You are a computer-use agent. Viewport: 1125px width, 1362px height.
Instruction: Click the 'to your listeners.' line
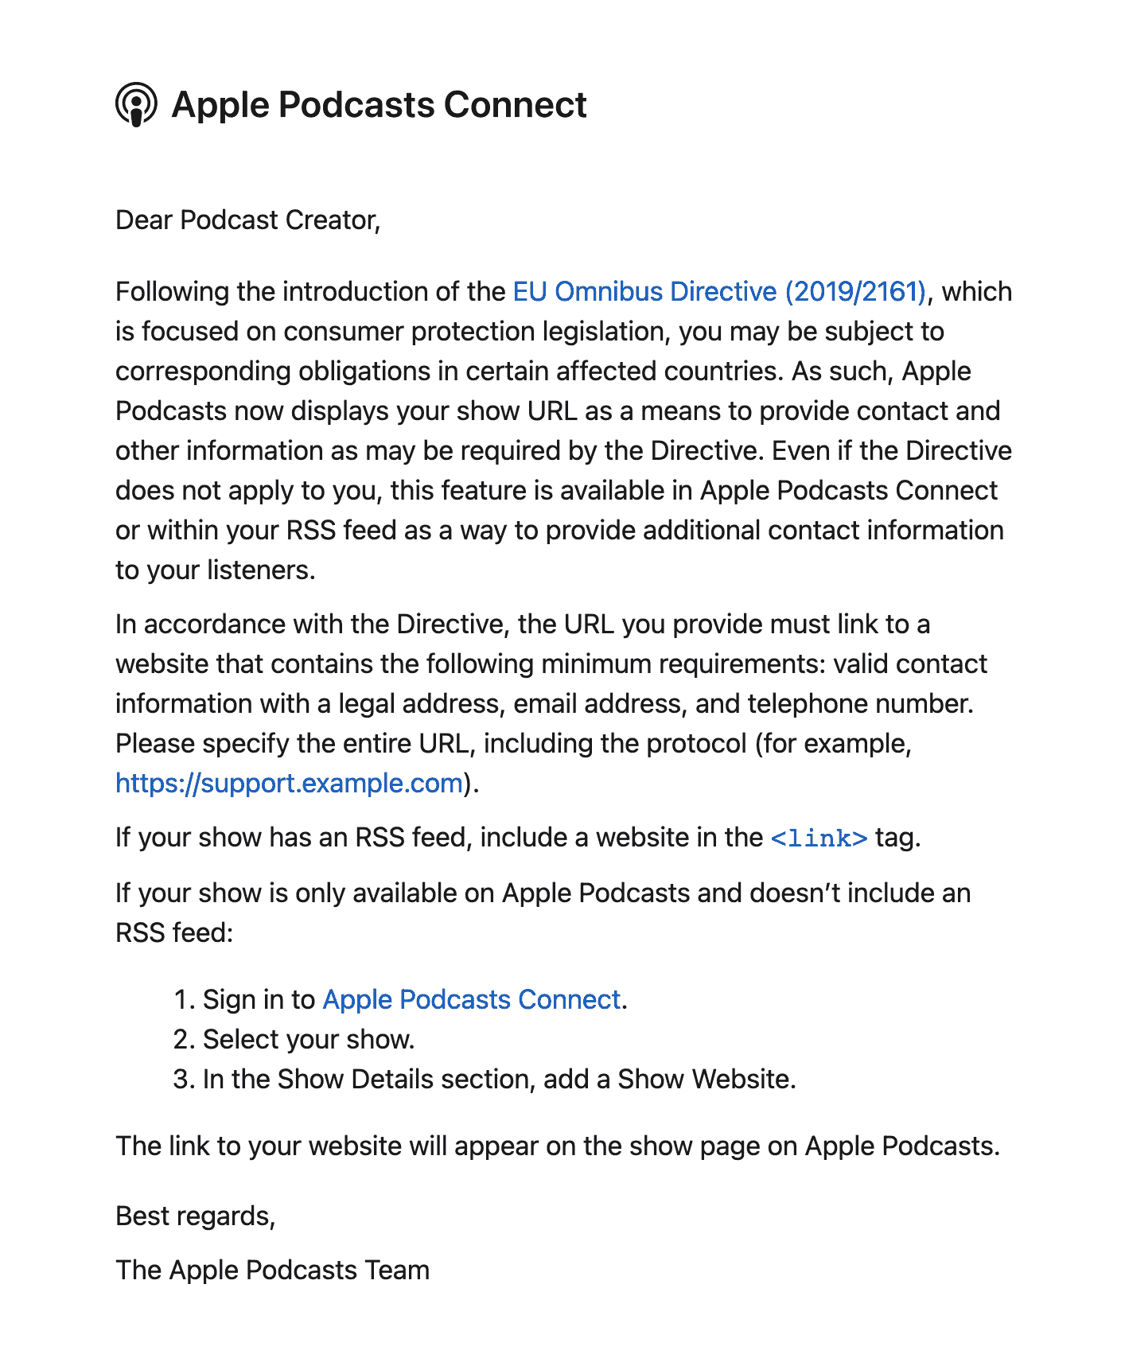(x=216, y=570)
